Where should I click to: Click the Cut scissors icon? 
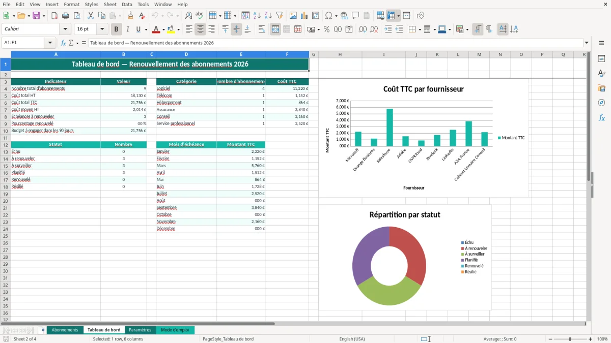(x=91, y=16)
